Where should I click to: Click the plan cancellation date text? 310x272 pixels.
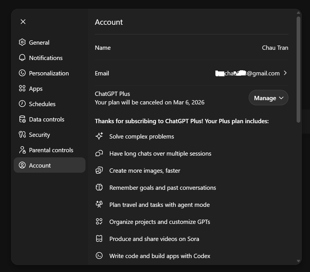tap(150, 102)
